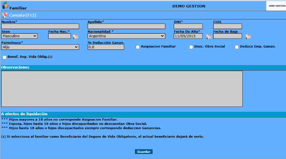Click the Fecha De Alta field 11/05/2015

[188, 36]
